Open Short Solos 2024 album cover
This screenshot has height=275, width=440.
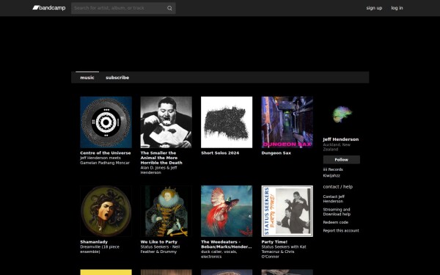(x=227, y=122)
